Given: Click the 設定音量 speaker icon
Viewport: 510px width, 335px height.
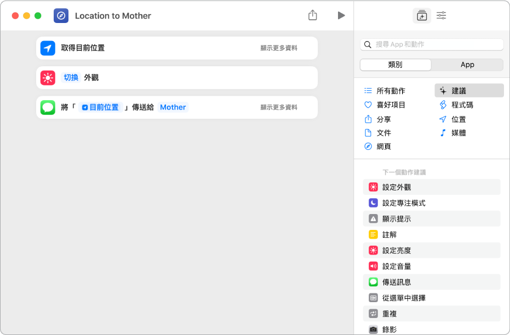Looking at the screenshot, I should point(374,266).
